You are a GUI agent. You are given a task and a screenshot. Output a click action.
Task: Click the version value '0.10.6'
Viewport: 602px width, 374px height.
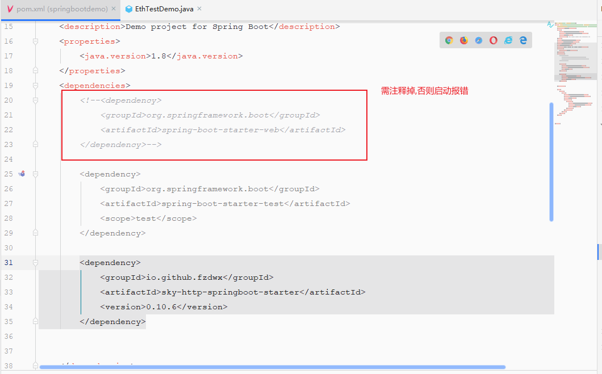click(161, 307)
